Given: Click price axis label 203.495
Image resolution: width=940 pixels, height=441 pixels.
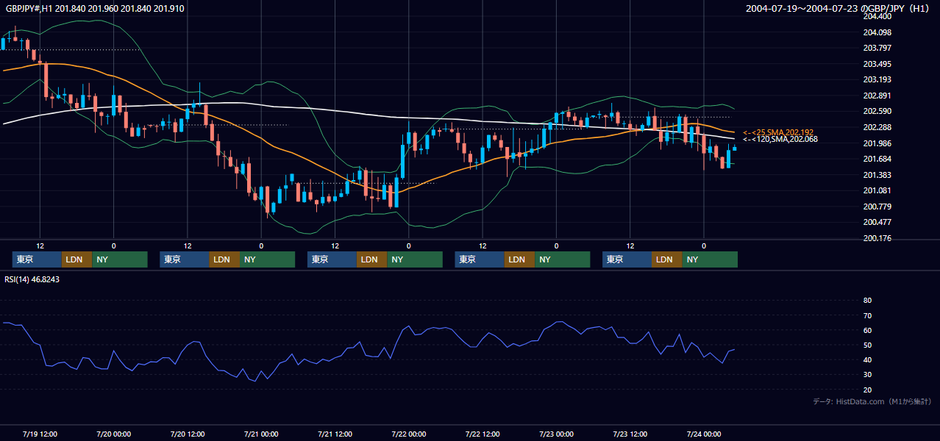Looking at the screenshot, I should tap(876, 64).
